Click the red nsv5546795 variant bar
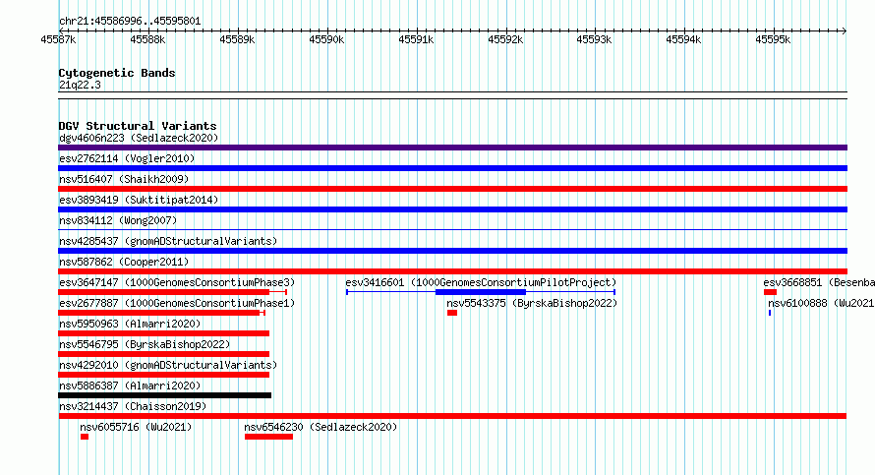This screenshot has width=875, height=475. point(163,354)
